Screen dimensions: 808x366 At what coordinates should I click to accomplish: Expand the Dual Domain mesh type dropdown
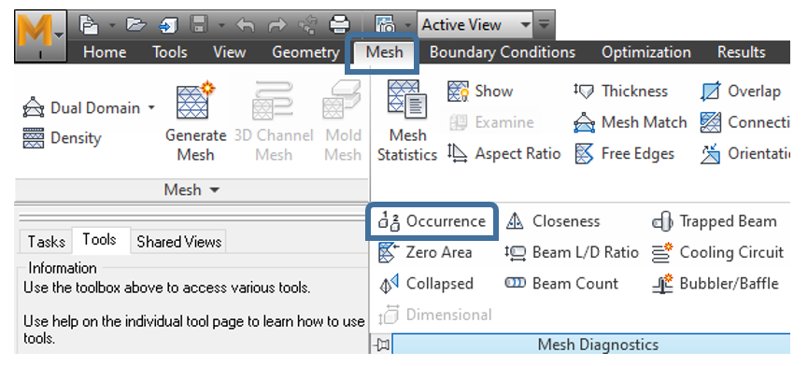[x=151, y=108]
